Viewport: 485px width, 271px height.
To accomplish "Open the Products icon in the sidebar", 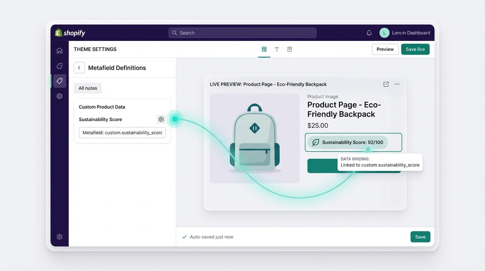I will (x=59, y=66).
